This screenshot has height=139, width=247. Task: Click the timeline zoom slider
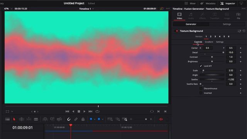coord(141,119)
